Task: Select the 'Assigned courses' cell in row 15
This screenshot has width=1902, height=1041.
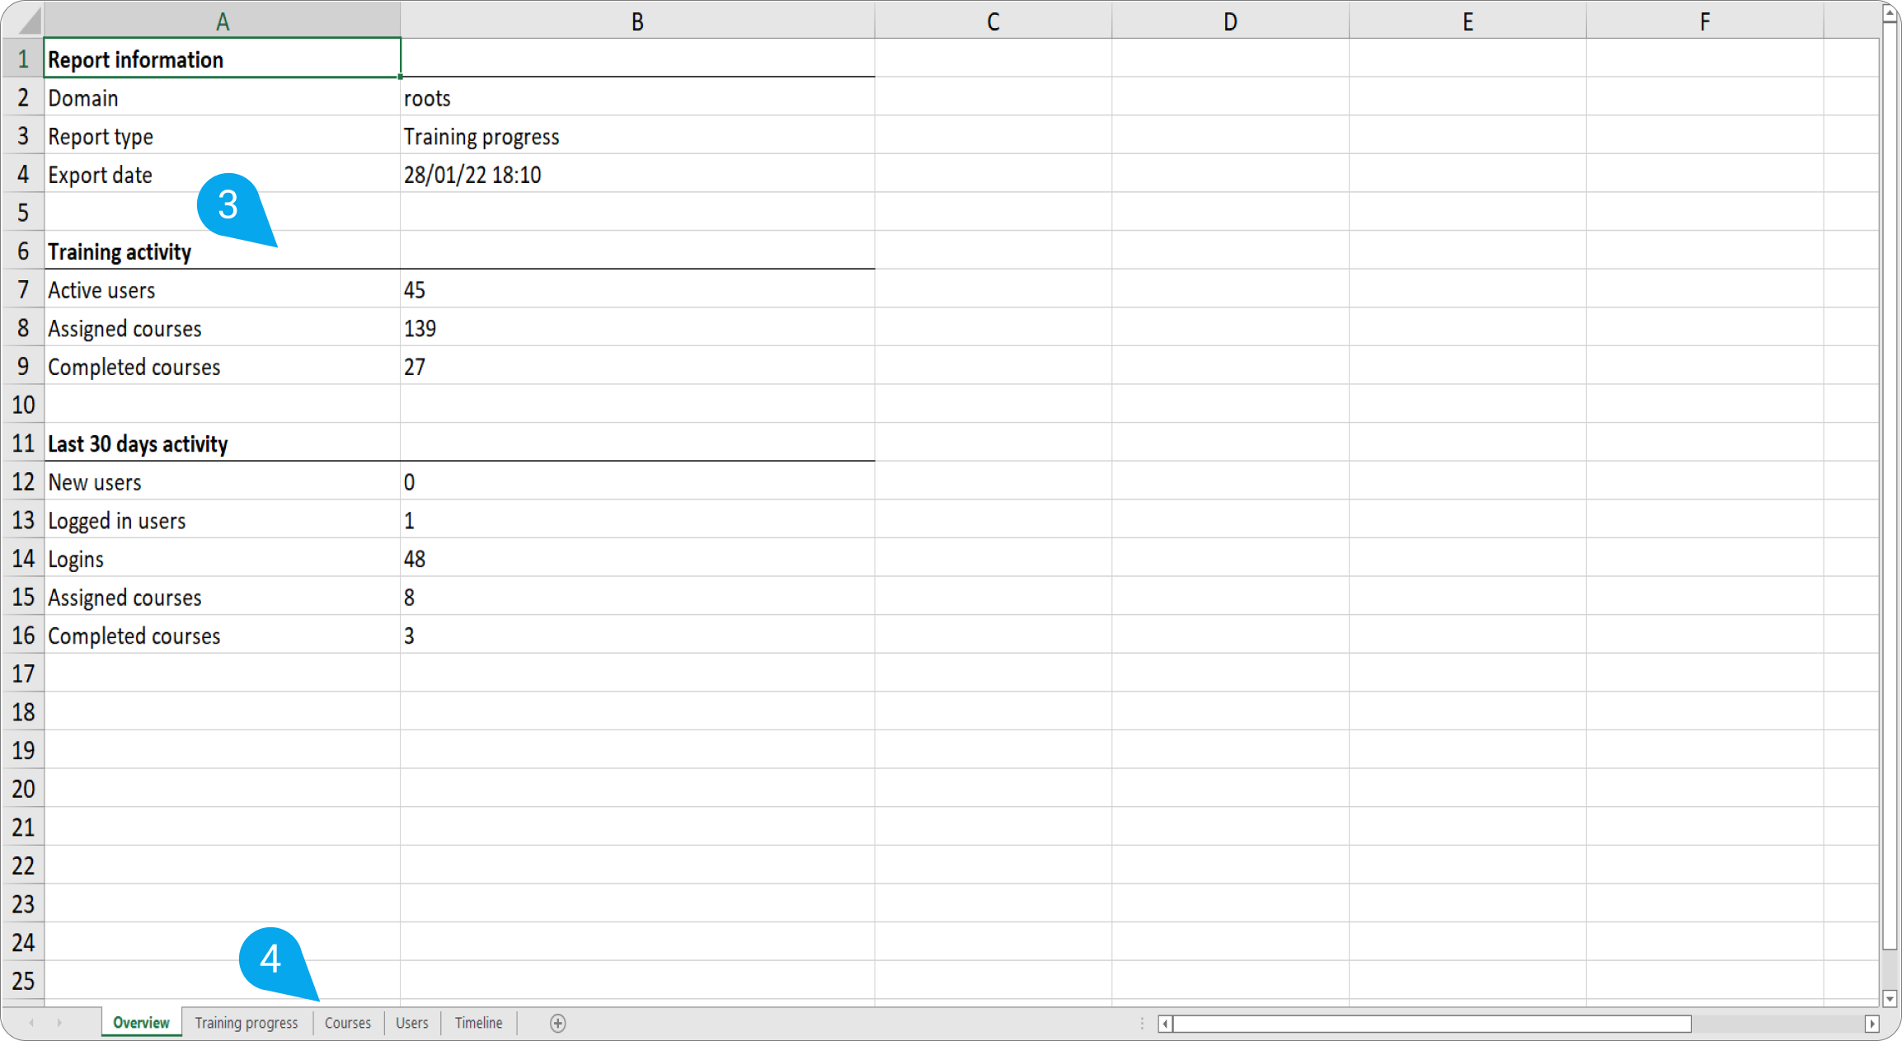Action: [x=223, y=597]
